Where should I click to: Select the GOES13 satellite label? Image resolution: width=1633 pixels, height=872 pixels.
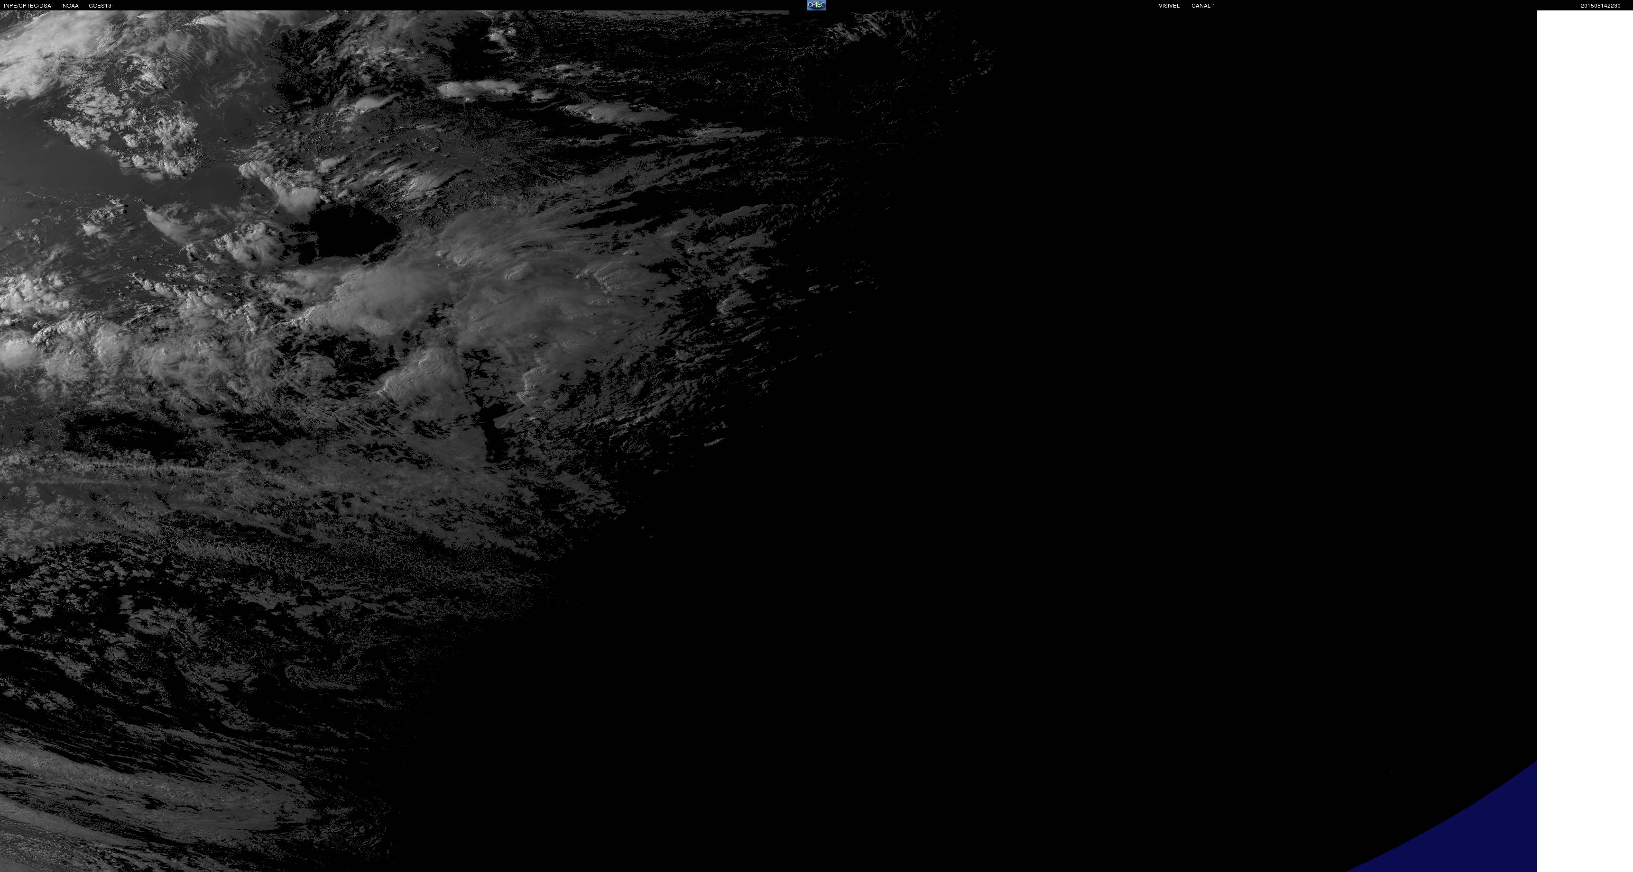point(100,6)
